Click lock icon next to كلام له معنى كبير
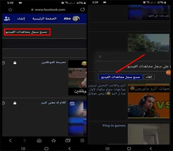Viewport: 173px width, 151px height. pos(15,103)
